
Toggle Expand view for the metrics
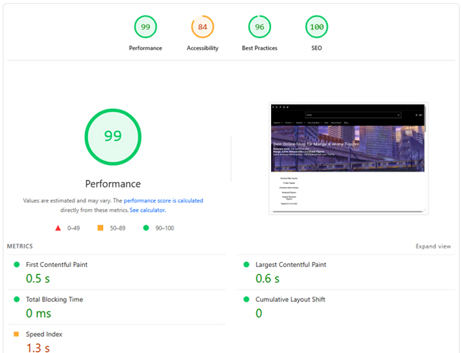pyautogui.click(x=433, y=246)
